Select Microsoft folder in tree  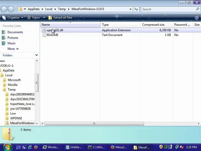point(14,80)
